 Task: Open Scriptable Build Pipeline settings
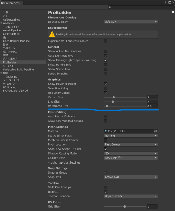point(18,70)
